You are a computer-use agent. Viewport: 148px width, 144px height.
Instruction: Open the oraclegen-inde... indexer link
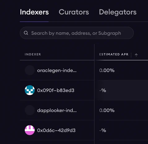[57, 70]
